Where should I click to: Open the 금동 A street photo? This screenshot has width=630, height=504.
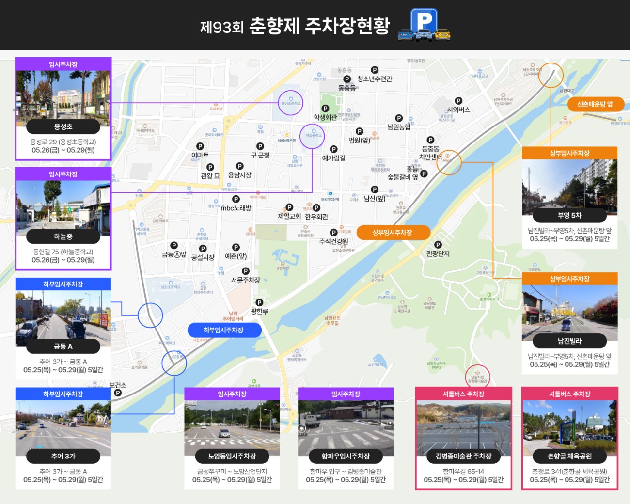63,318
